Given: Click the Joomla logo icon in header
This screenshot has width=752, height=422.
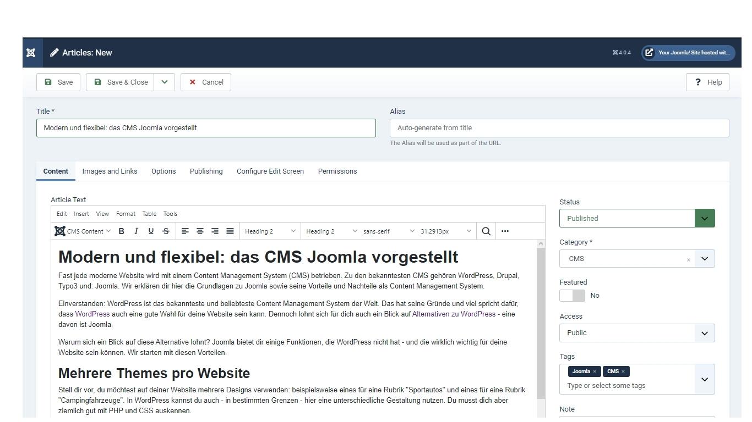Looking at the screenshot, I should pyautogui.click(x=31, y=53).
